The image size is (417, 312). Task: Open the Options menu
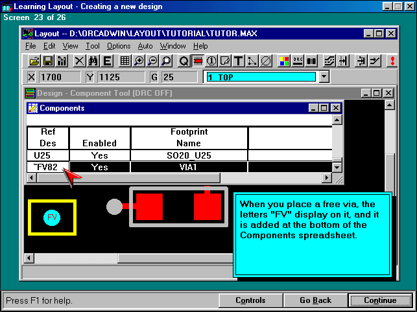[119, 46]
